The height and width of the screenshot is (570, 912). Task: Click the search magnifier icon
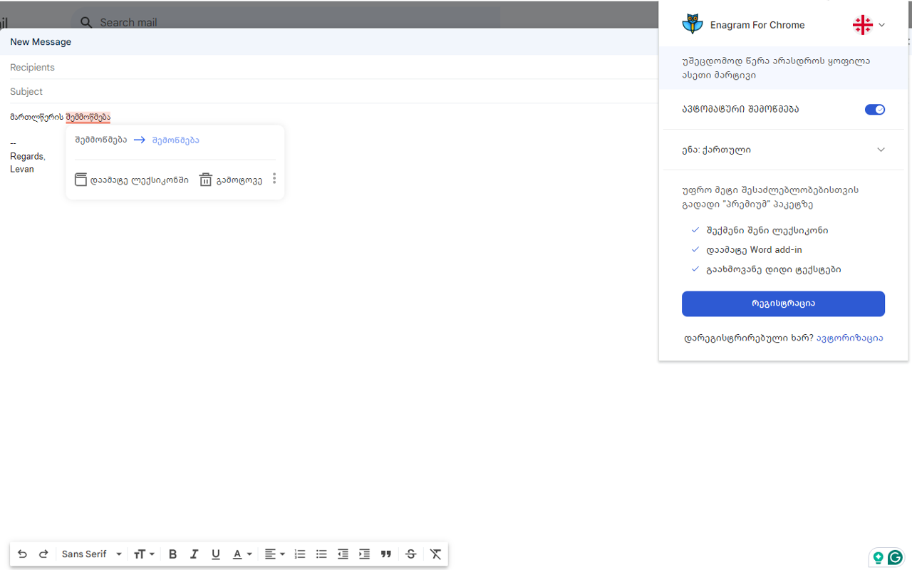tap(86, 22)
